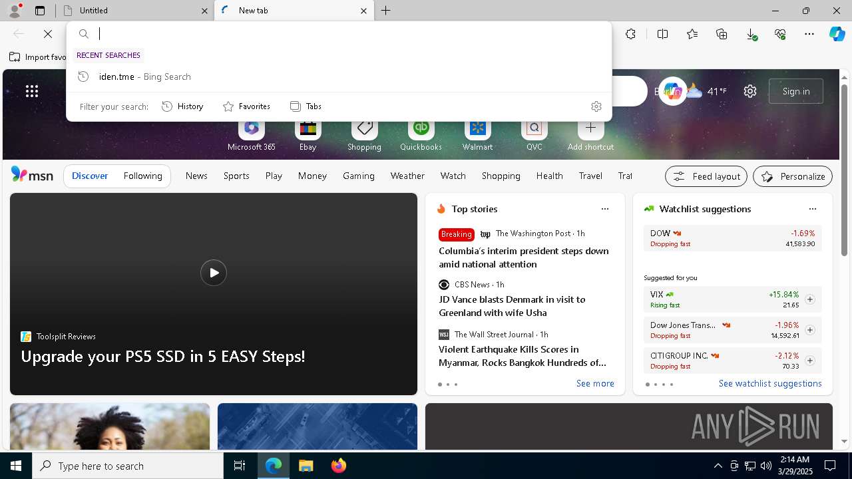Read JD Vance Denmark story
Viewport: 852px width, 479px height.
click(512, 306)
